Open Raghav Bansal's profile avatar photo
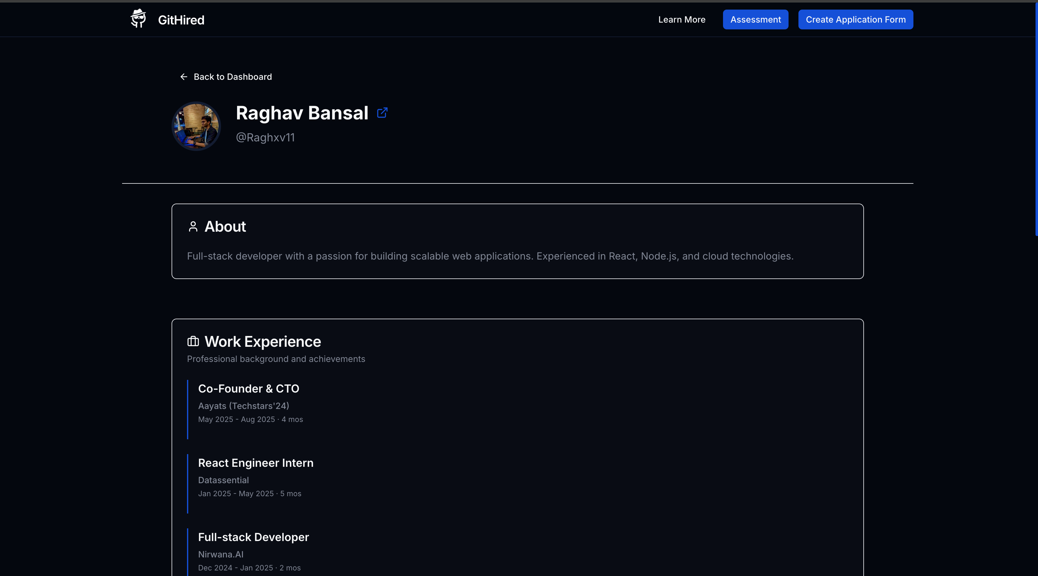1038x576 pixels. tap(196, 126)
